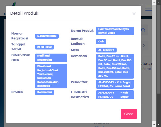
Task: Select the Hair Treatment Minyak Kemiri Black badge
Action: (115, 31)
